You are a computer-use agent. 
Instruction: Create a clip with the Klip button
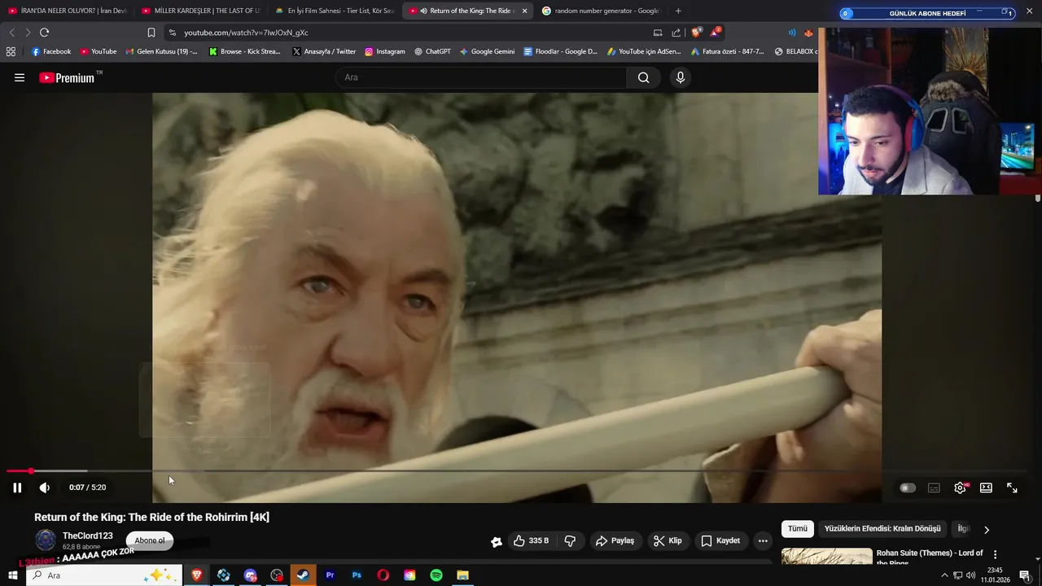pyautogui.click(x=668, y=540)
